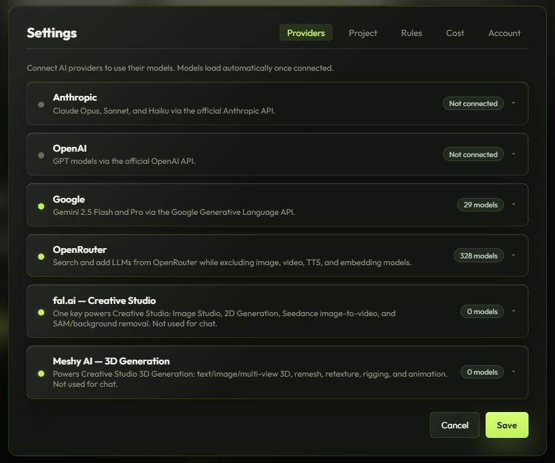Select the OpenAI provider title

pyautogui.click(x=70, y=148)
